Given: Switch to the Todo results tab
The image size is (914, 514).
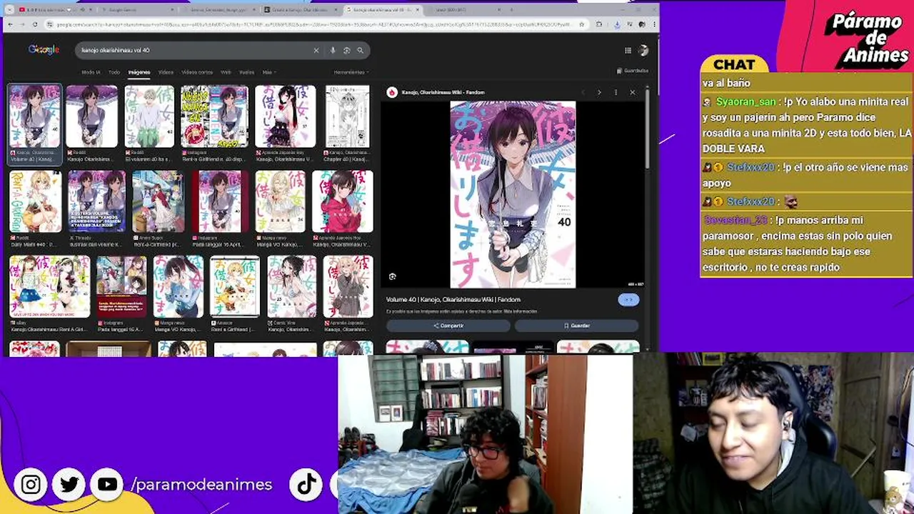Looking at the screenshot, I should click(x=114, y=72).
